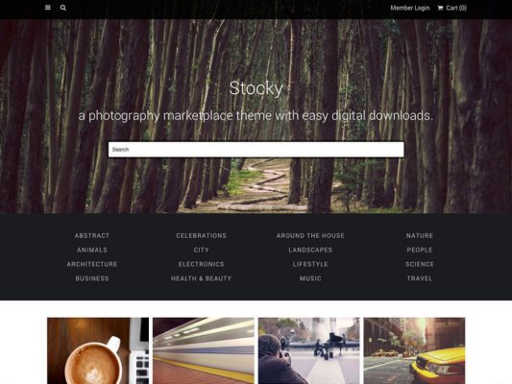Focus the Search input field
This screenshot has height=384, width=512.
coord(256,150)
